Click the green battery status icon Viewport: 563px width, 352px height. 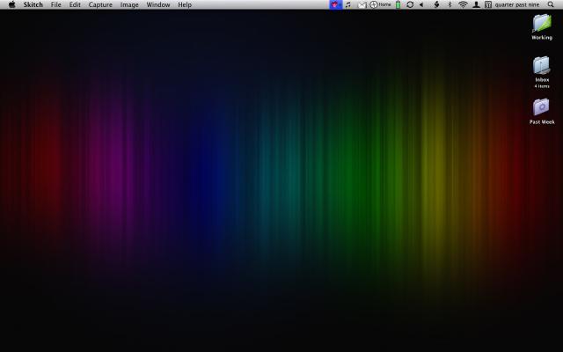coord(398,4)
